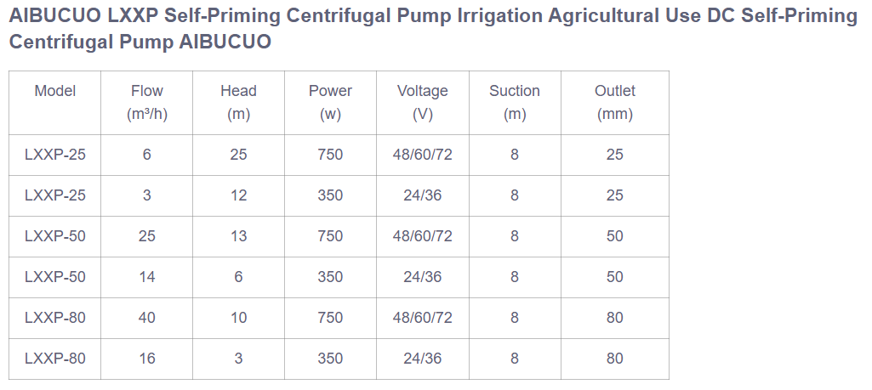This screenshot has width=872, height=390.
Task: Select the Head (m) column header
Action: pos(238,103)
